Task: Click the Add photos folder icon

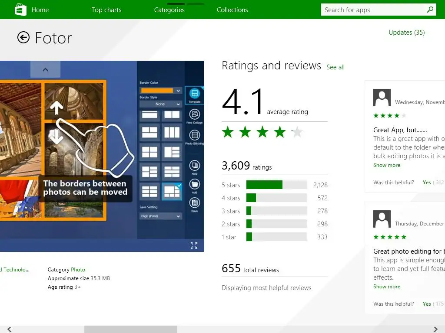Action: 194,186
